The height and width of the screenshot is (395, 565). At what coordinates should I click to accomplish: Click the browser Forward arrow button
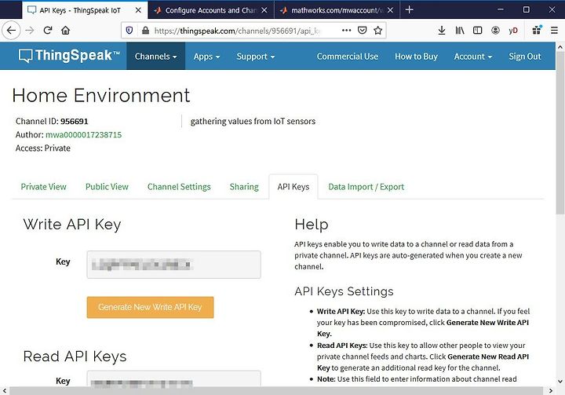30,31
